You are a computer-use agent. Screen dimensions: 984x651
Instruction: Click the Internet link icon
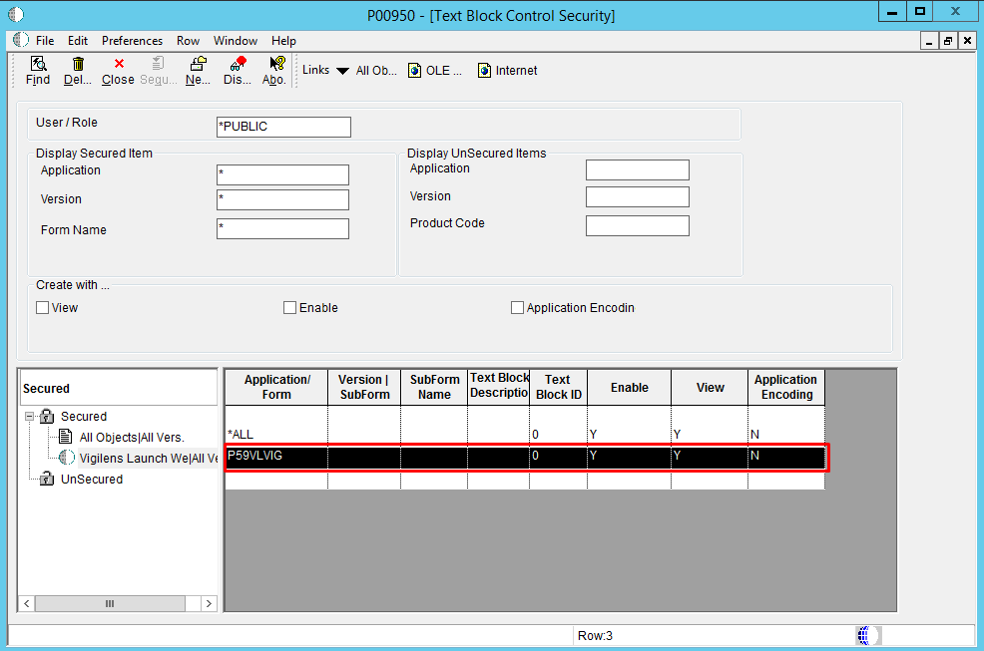(x=484, y=71)
